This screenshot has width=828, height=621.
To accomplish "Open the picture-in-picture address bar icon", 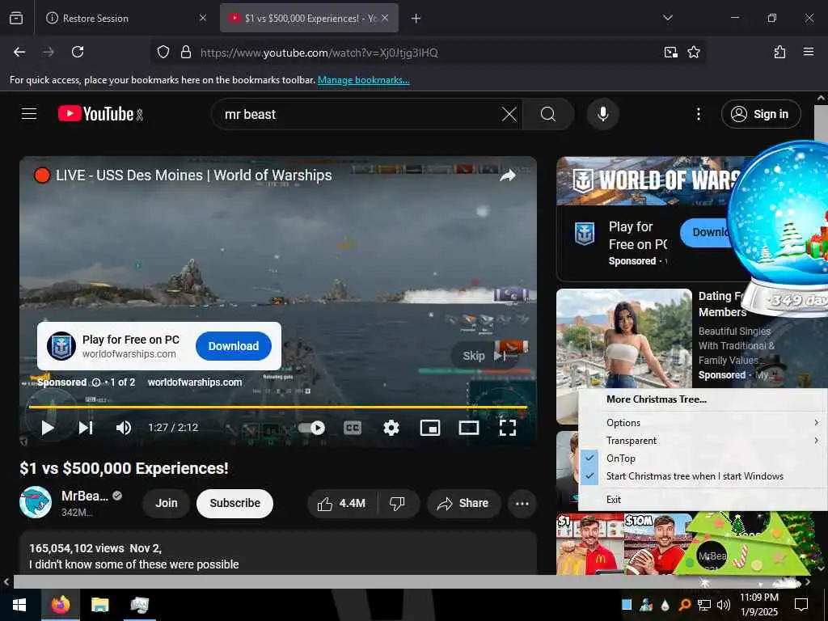I will point(670,52).
